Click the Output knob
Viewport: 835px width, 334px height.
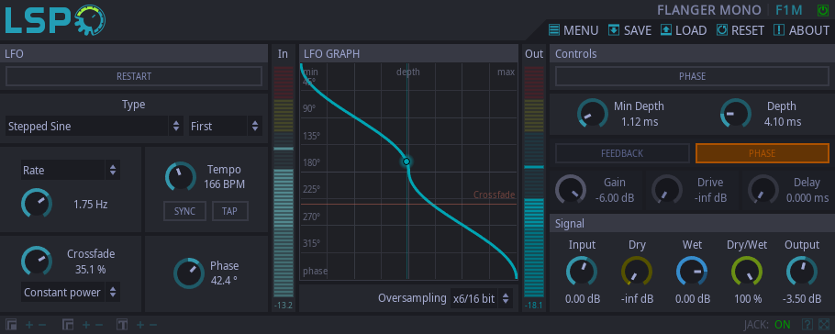point(802,271)
